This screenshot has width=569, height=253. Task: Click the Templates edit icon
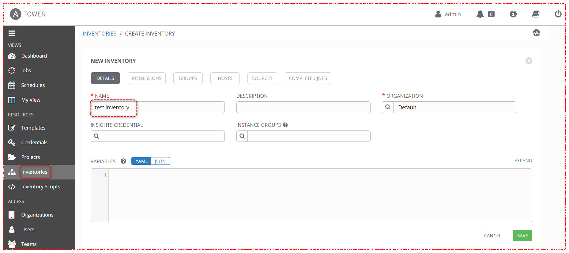click(x=12, y=128)
